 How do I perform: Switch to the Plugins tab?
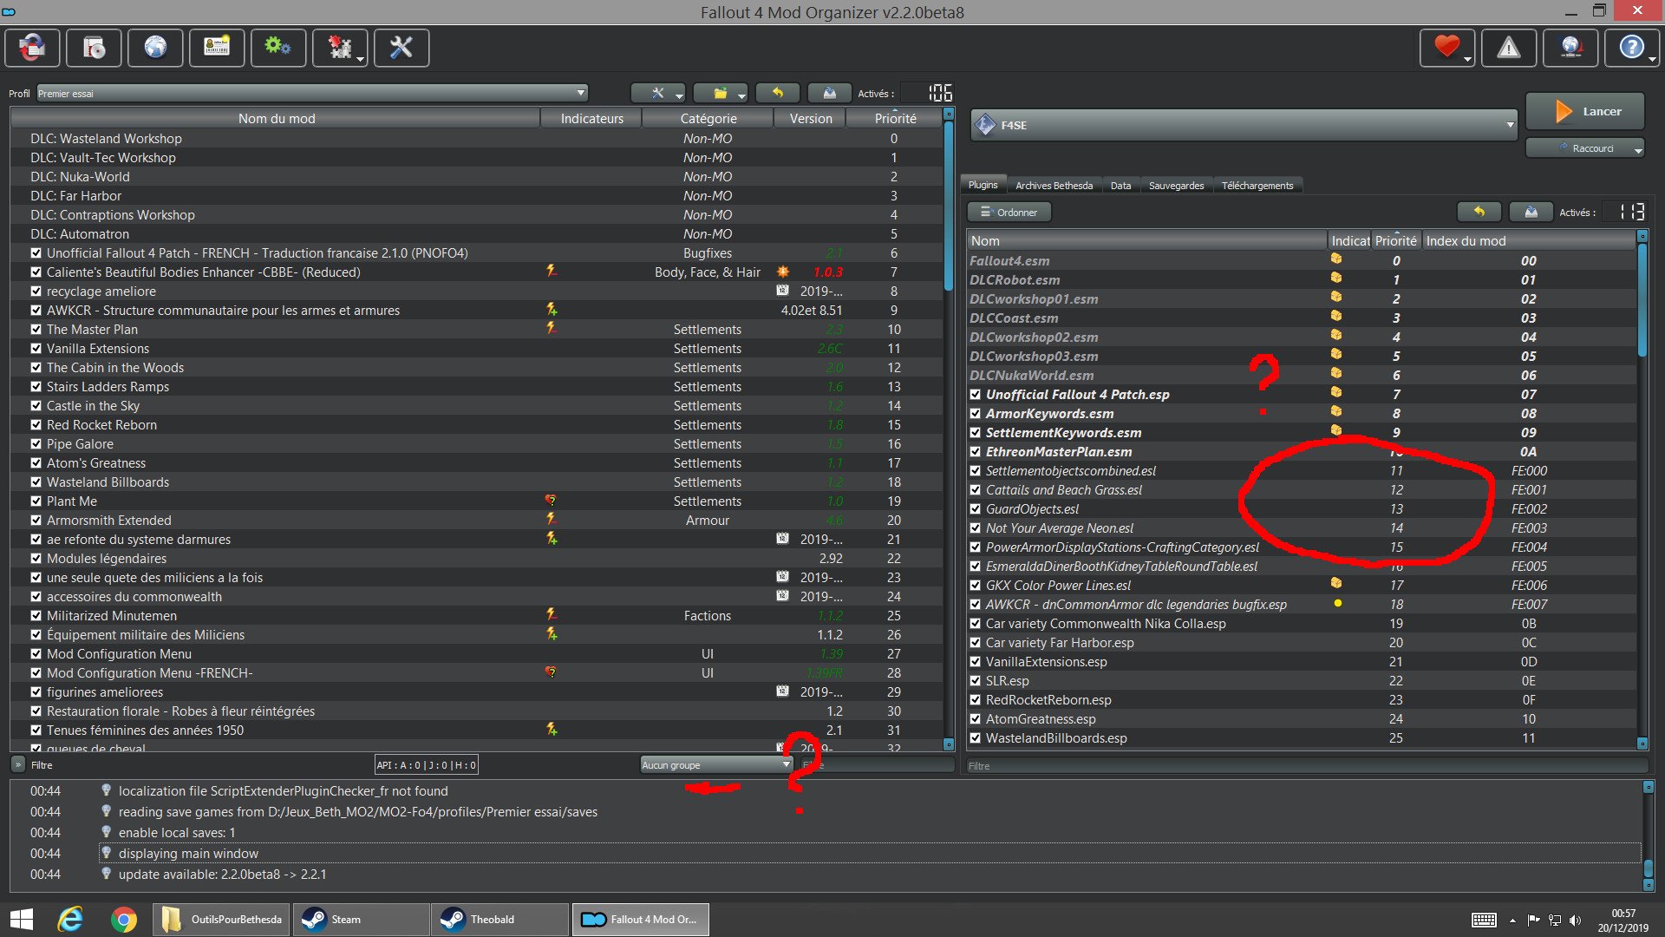pos(983,185)
